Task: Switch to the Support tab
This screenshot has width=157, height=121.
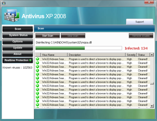Action: click(139, 22)
